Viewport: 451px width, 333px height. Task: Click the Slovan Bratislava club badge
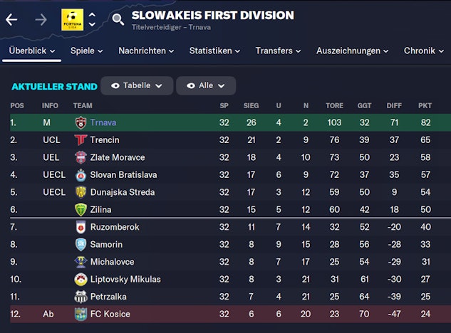coord(81,175)
